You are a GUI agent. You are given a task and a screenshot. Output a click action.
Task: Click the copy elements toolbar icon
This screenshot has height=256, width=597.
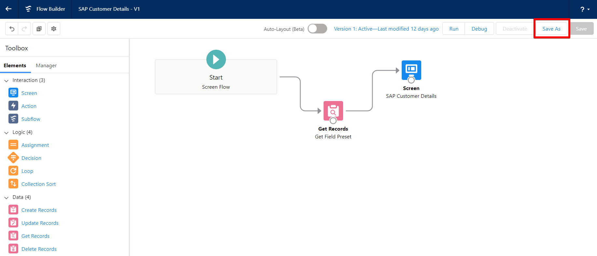[x=39, y=29]
